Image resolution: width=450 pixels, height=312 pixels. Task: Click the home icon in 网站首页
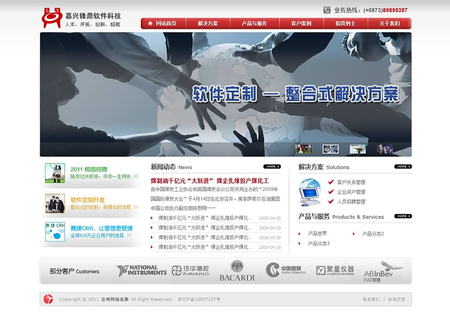click(150, 23)
